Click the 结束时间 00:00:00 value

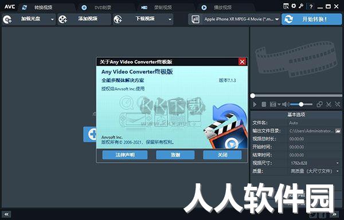point(296,155)
